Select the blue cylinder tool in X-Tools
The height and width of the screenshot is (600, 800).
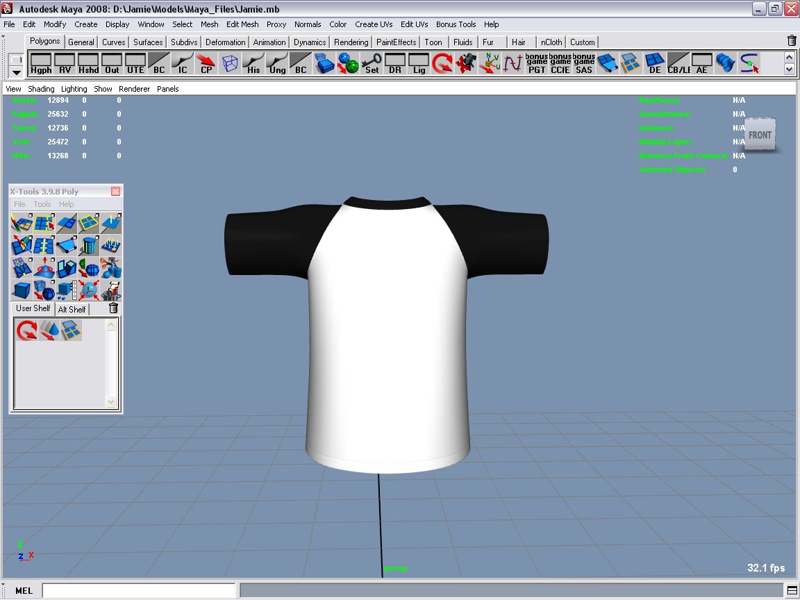(89, 246)
